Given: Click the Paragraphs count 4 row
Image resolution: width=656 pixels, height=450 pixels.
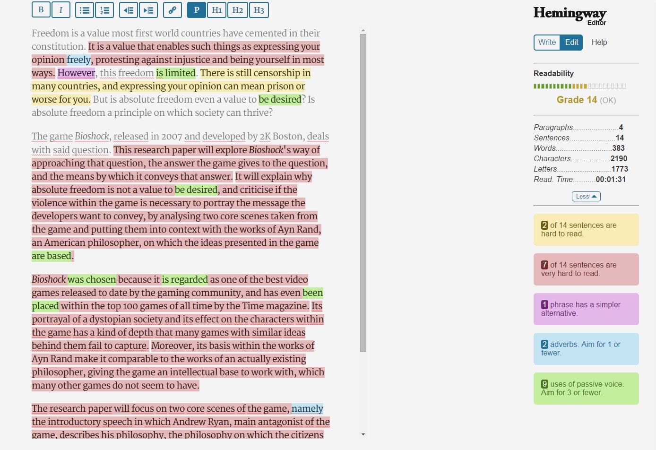Looking at the screenshot, I should point(578,127).
